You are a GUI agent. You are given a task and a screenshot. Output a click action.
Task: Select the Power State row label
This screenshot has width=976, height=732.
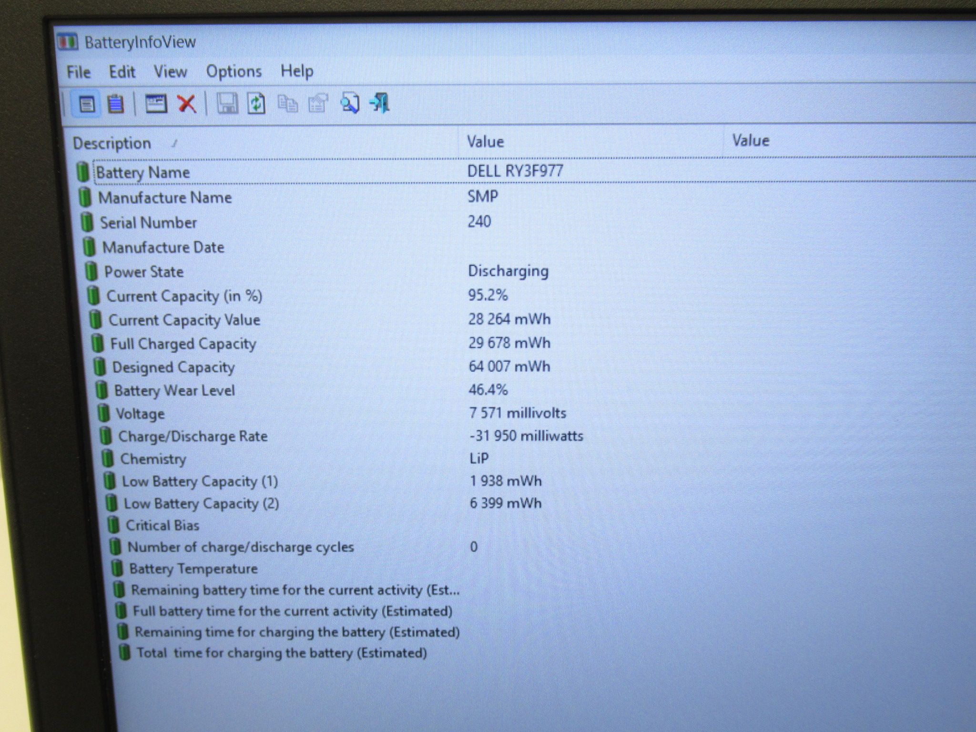(144, 272)
